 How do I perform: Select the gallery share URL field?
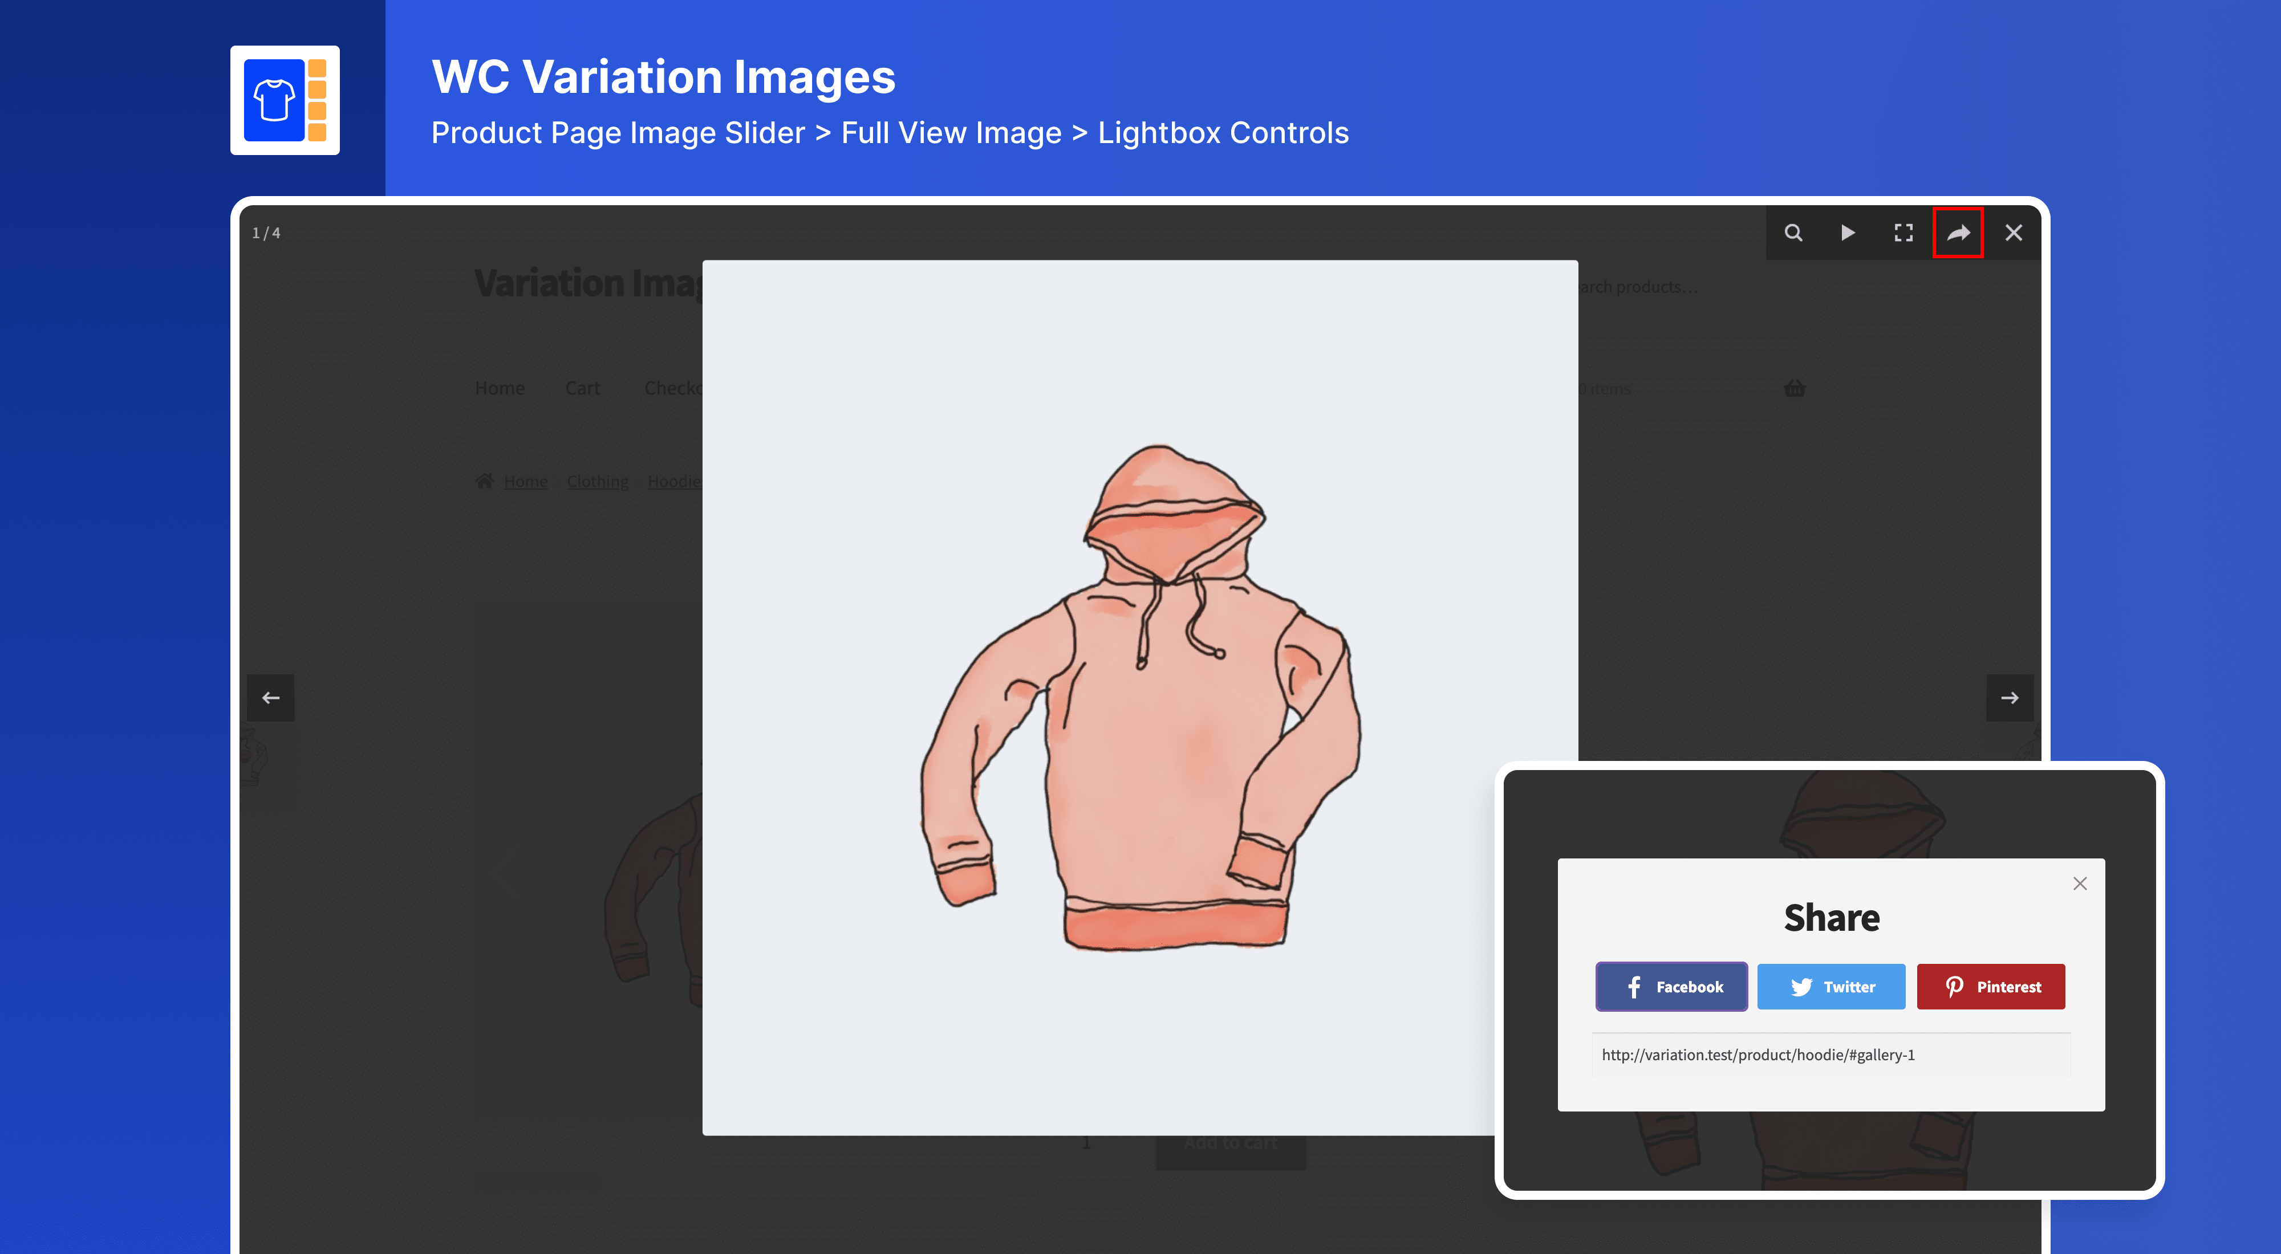[x=1831, y=1055]
